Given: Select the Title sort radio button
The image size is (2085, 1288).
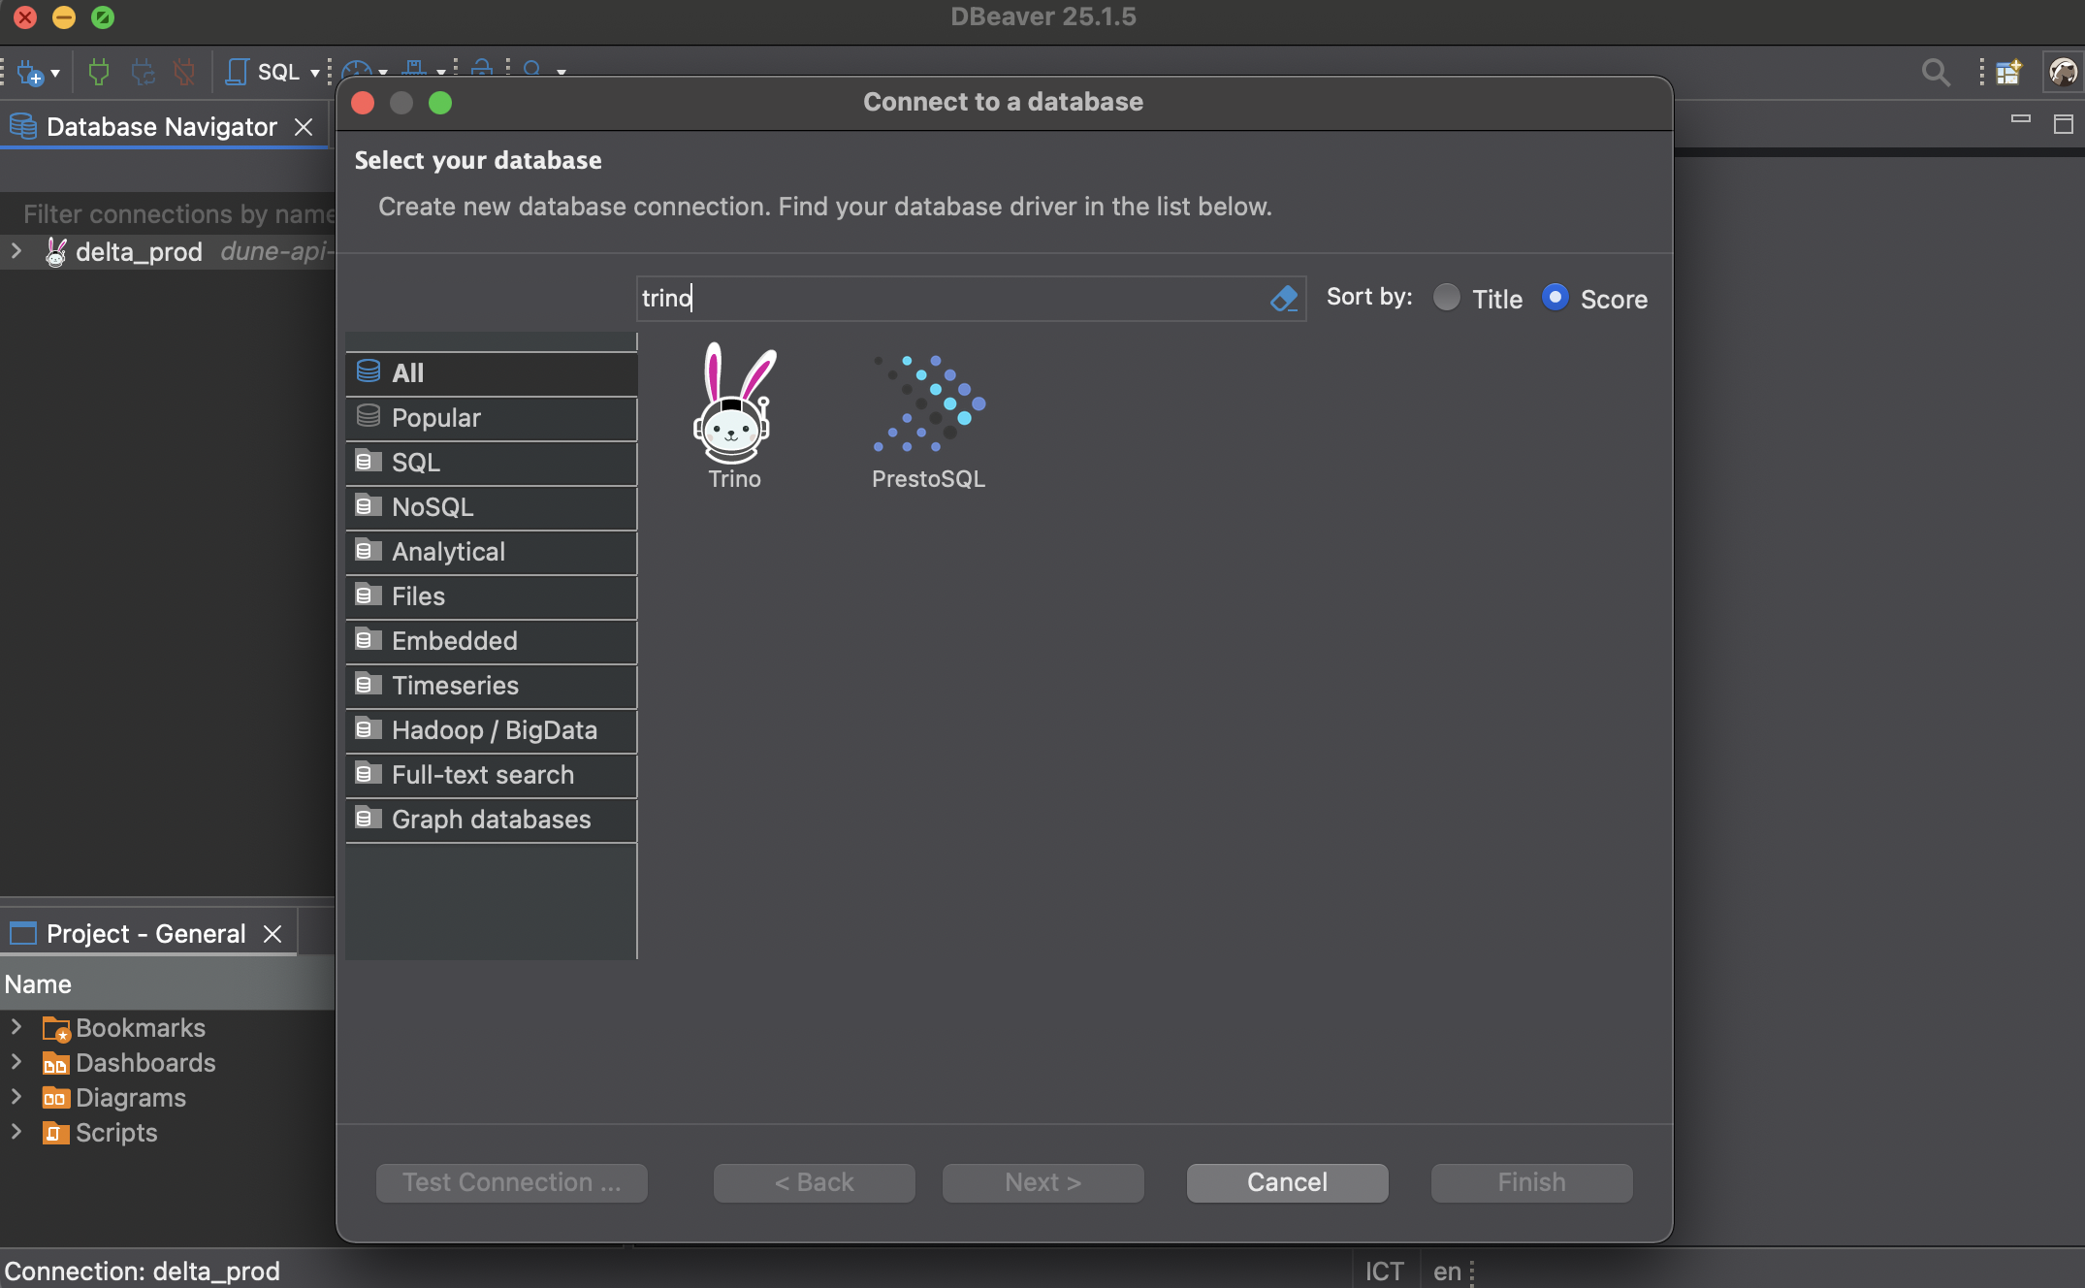Looking at the screenshot, I should coord(1447,298).
